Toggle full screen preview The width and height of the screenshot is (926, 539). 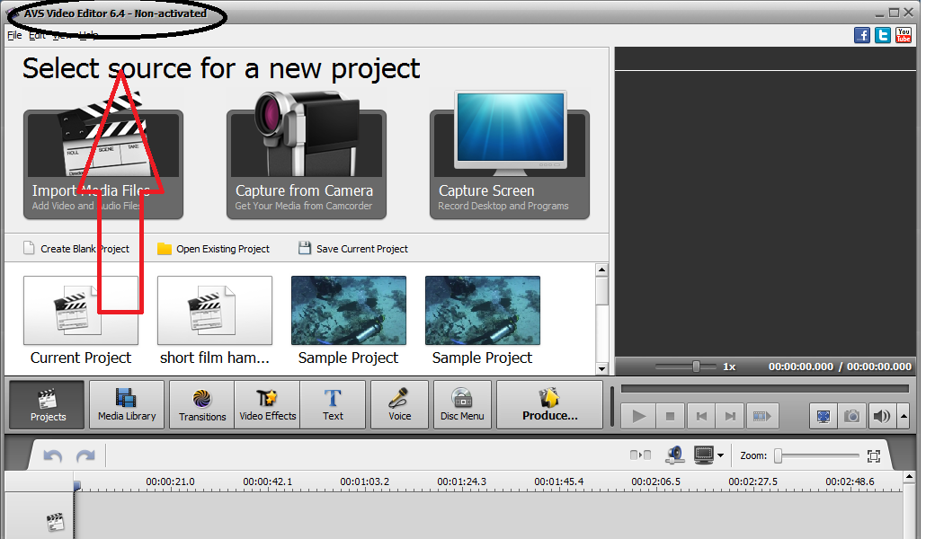coord(824,416)
